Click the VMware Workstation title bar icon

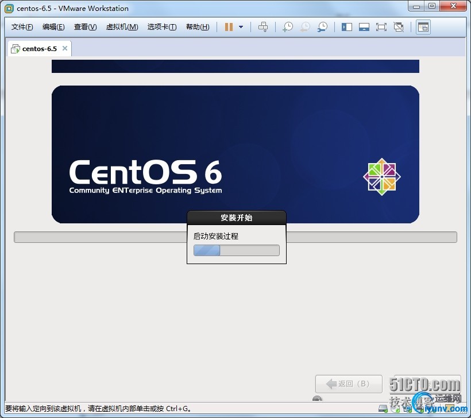(9, 9)
